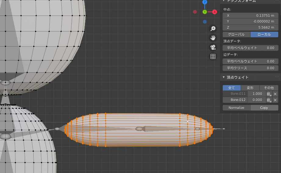Select グローバル coordinate space
This screenshot has height=173, width=281.
point(236,34)
